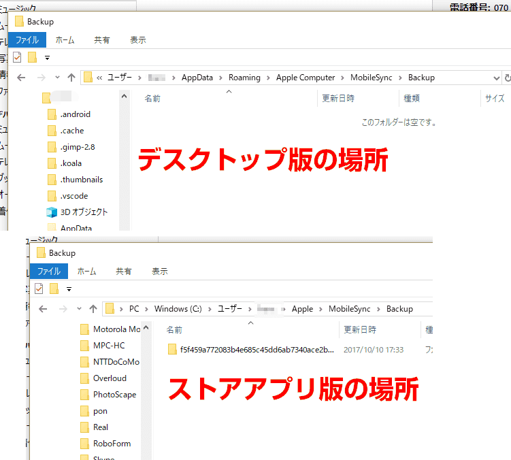
Task: Open the ファイル tab in bottom Backup window
Action: click(x=49, y=272)
